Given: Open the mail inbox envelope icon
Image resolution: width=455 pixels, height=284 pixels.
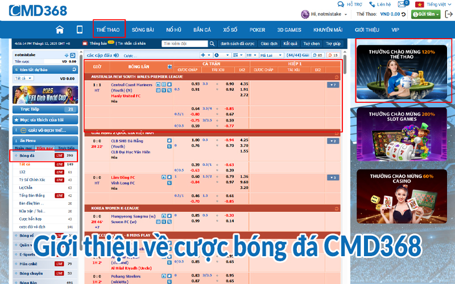Looking at the screenshot, I should pos(402,5).
